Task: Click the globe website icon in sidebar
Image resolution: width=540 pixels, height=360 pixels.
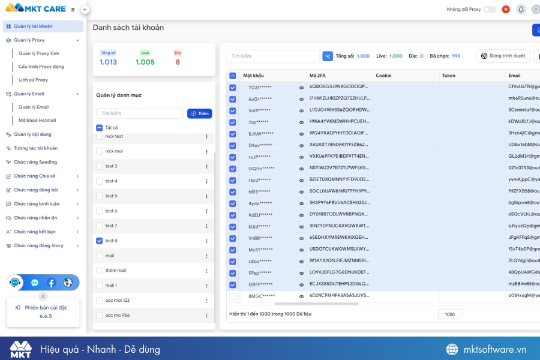Action: [67, 282]
